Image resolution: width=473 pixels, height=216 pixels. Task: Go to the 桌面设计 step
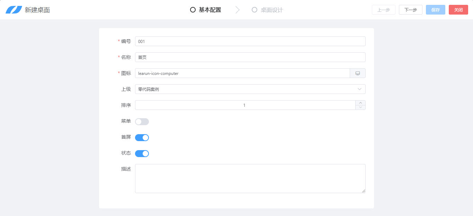[x=271, y=10]
